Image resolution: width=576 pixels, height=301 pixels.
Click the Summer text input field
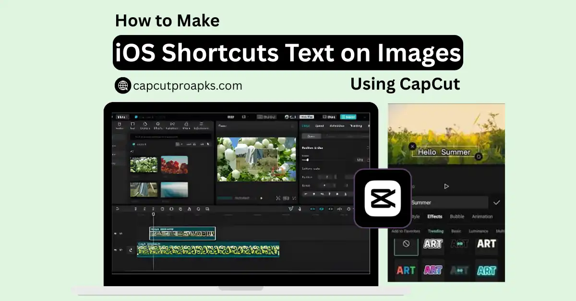pos(449,203)
